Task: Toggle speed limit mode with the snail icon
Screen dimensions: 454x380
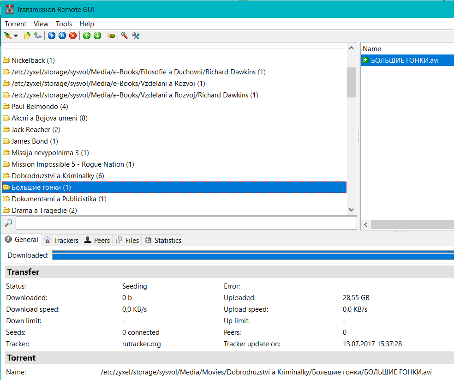Action: click(x=111, y=36)
